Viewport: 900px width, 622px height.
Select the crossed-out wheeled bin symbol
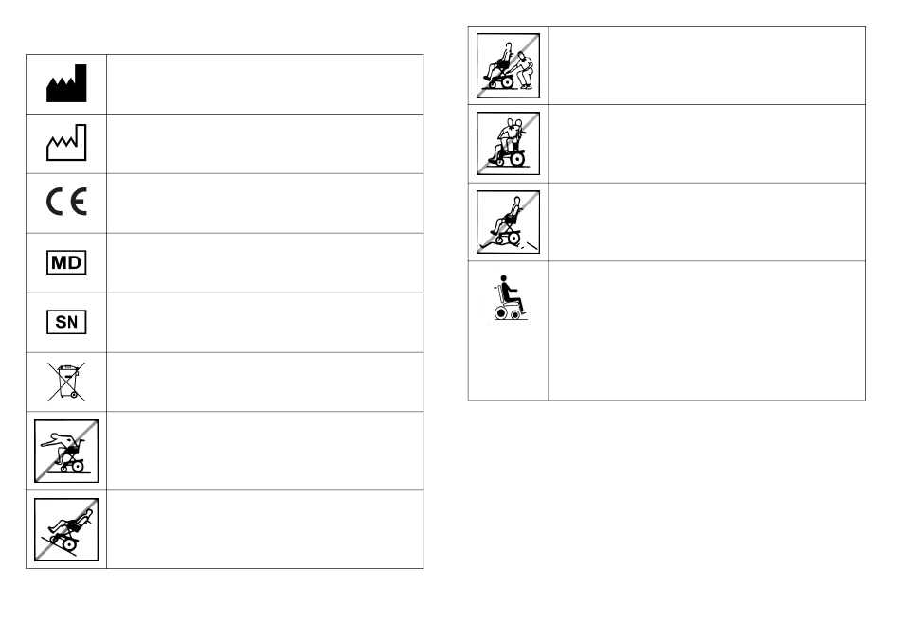tap(66, 382)
